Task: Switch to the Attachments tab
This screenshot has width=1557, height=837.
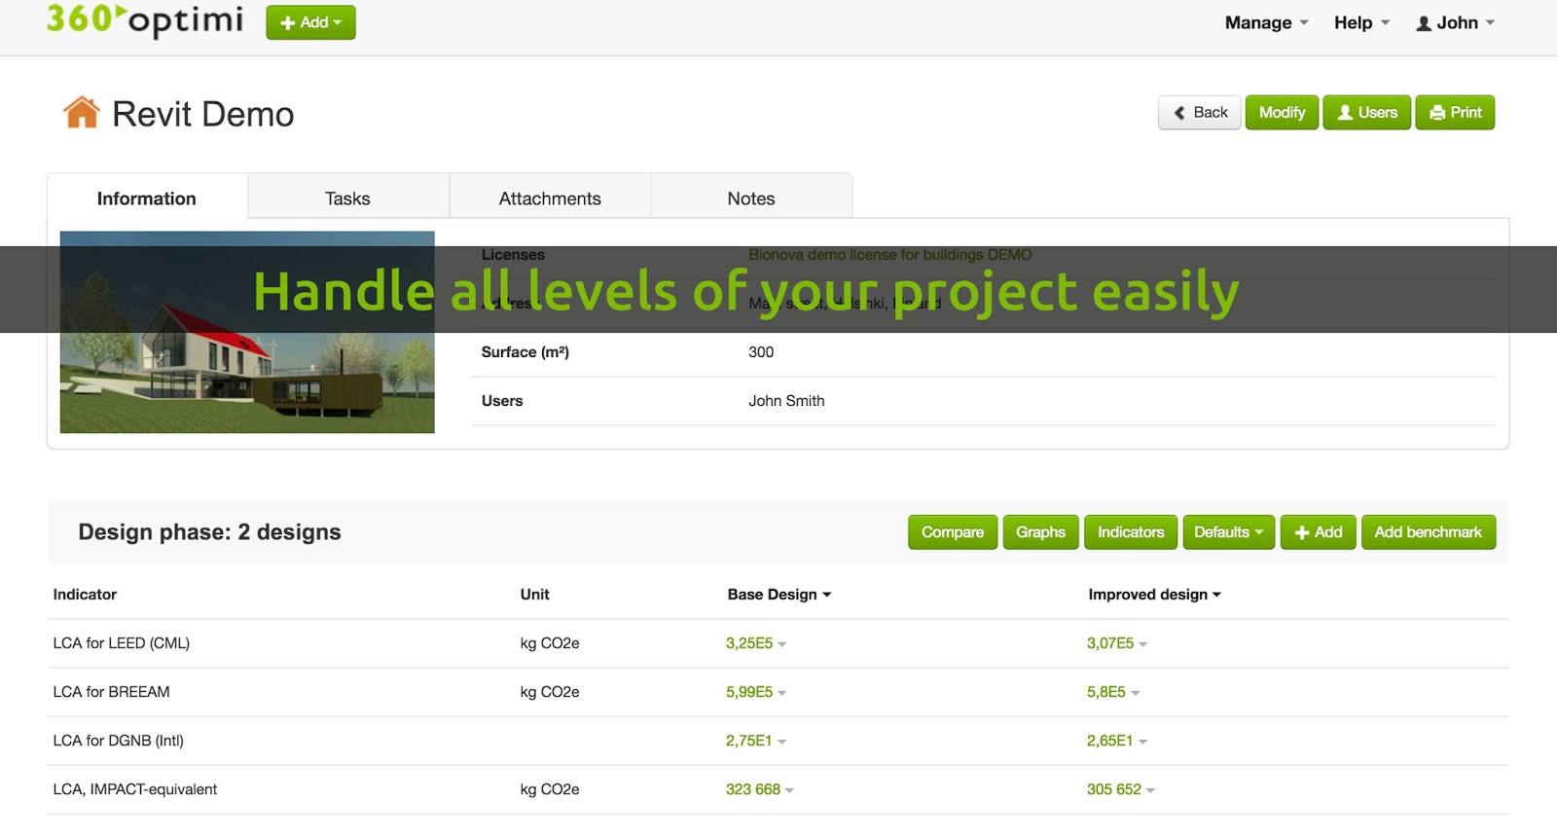Action: [550, 198]
